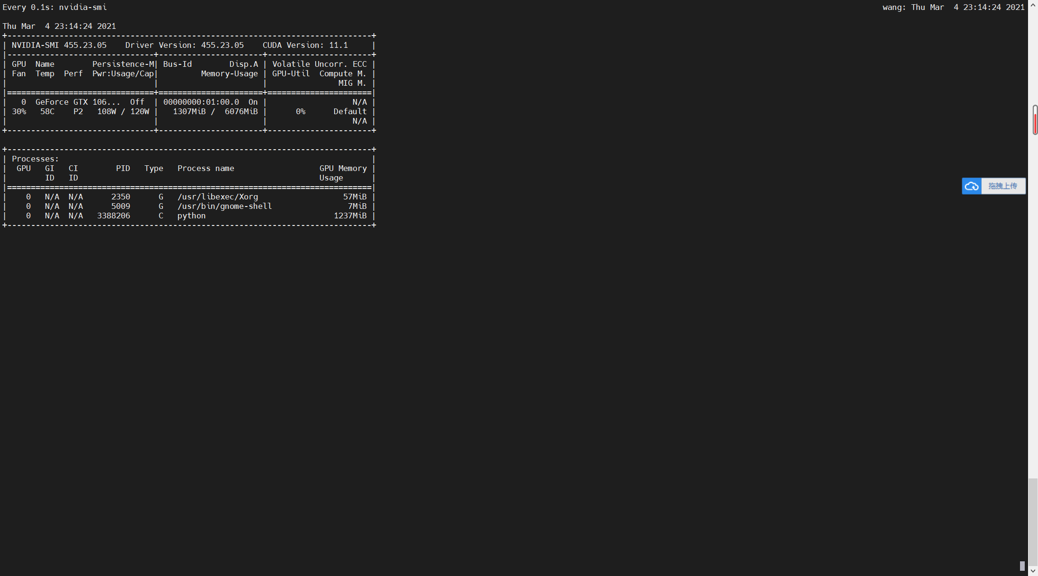1038x576 pixels.
Task: Select the python process line
Action: coord(191,216)
